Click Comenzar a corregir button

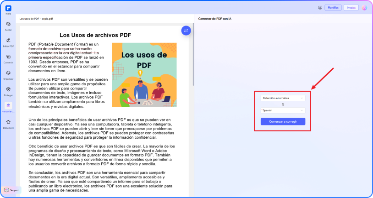[x=283, y=121]
